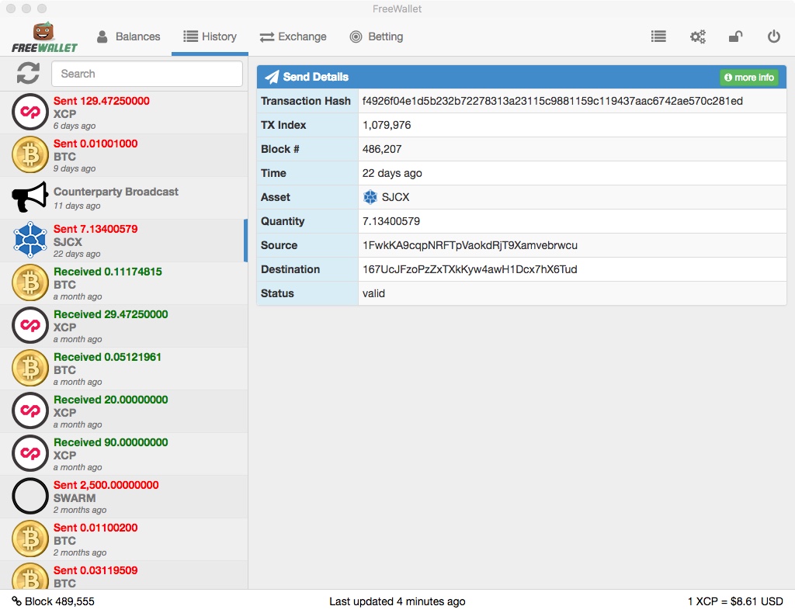The width and height of the screenshot is (795, 613).
Task: Click the Destination address 167UcJFzoPz…
Action: tap(470, 269)
